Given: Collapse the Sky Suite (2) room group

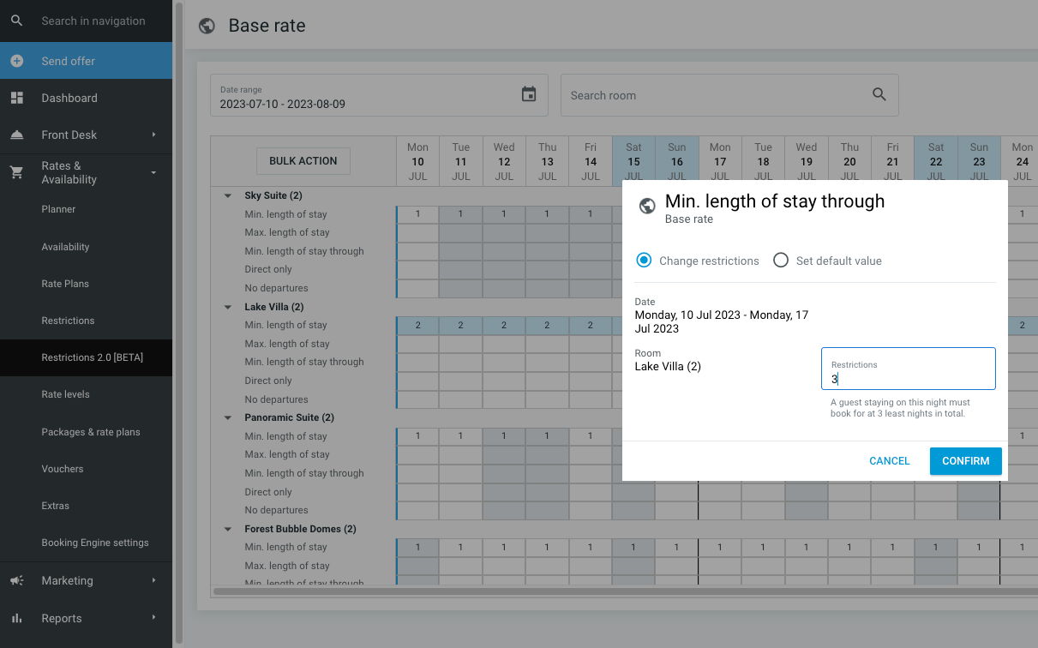Looking at the screenshot, I should (x=228, y=195).
